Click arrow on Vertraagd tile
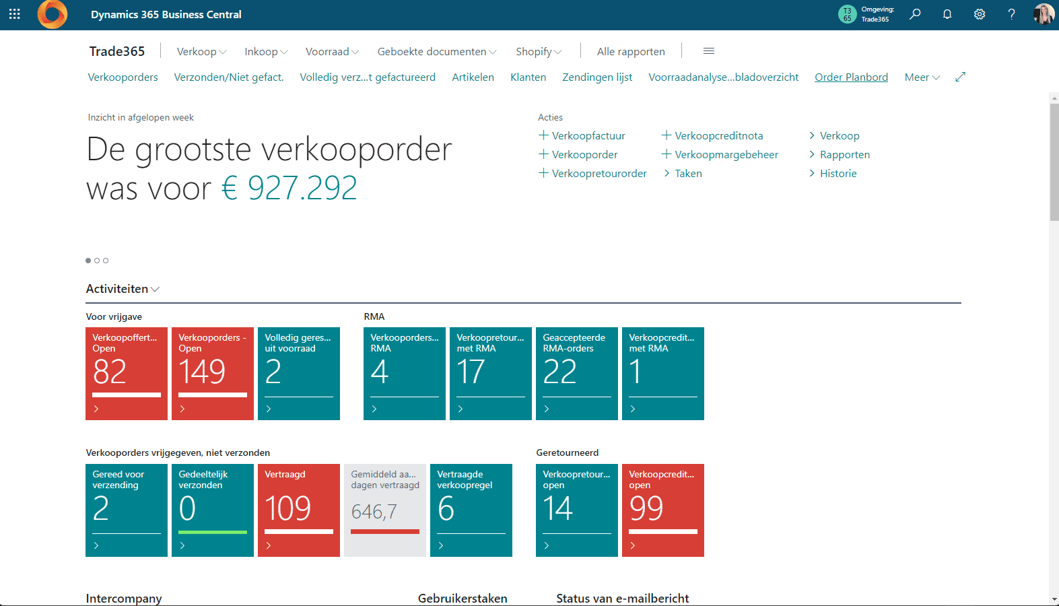Viewport: 1059px width, 606px height. point(269,545)
